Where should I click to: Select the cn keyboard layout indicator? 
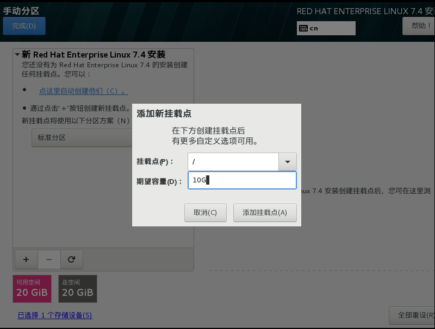click(326, 28)
